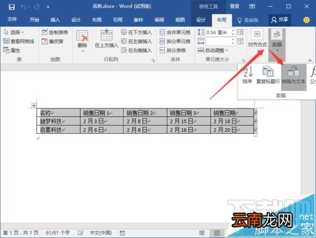Click the language indicator 中文(中国)
The width and height of the screenshot is (316, 238).
pos(100,233)
